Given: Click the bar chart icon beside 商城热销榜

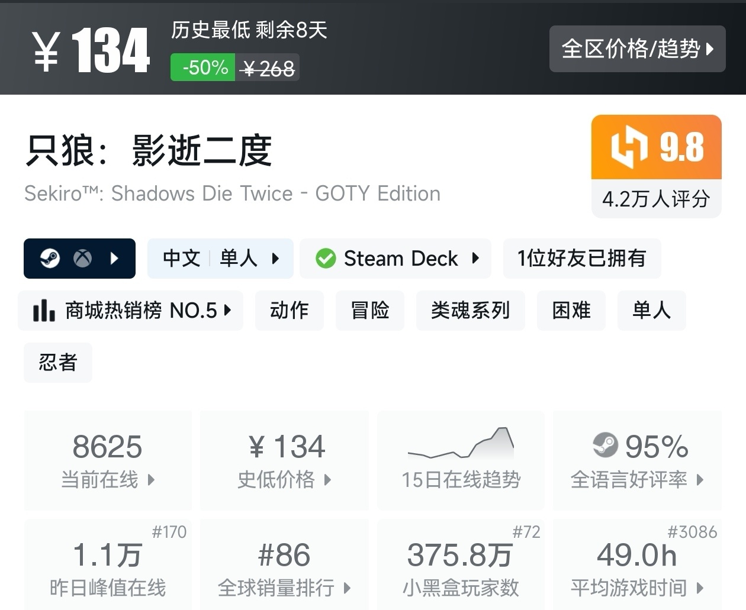Looking at the screenshot, I should click(x=44, y=311).
